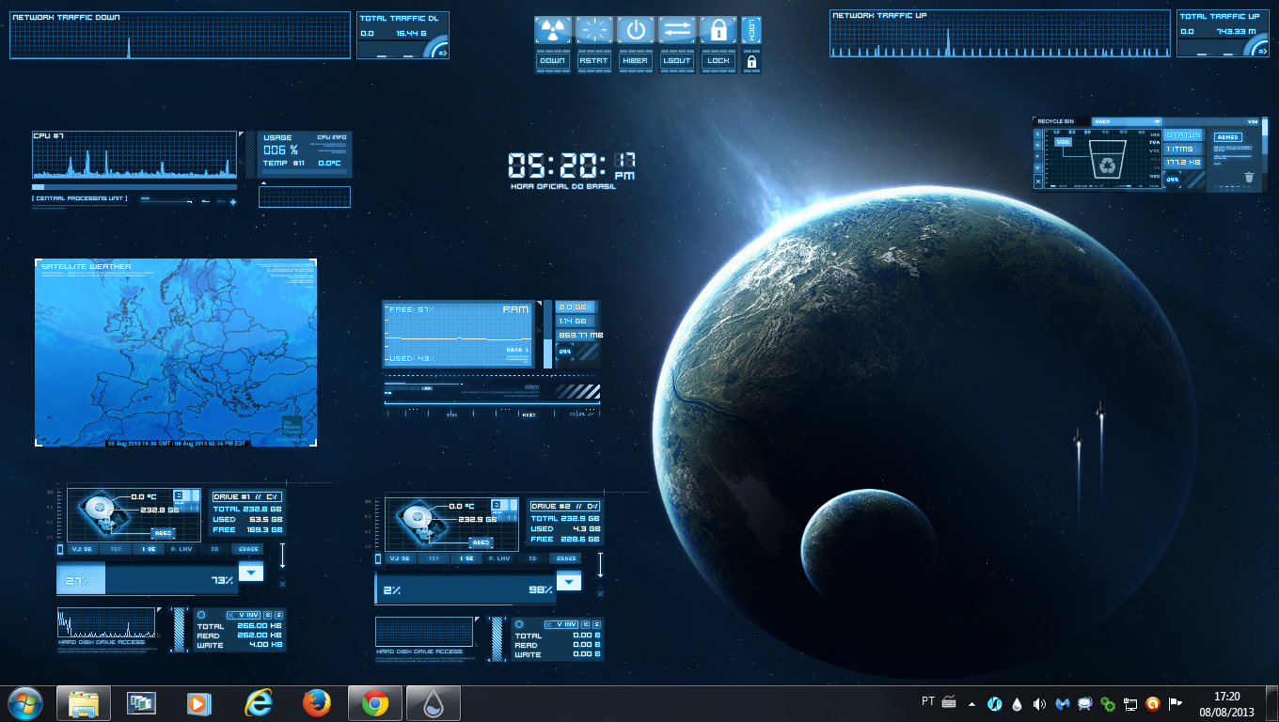Launch Windows Media Player from taskbar

(199, 703)
